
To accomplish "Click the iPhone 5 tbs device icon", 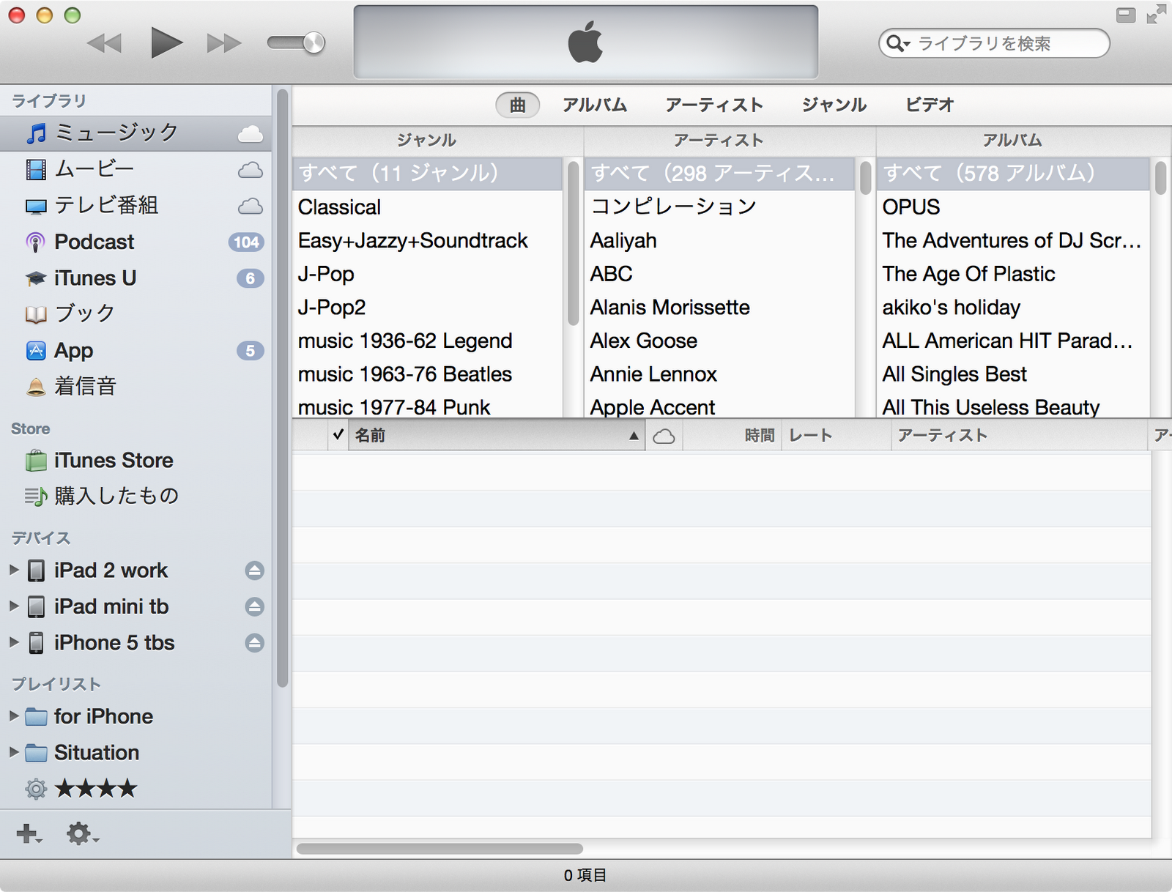I will pos(36,643).
